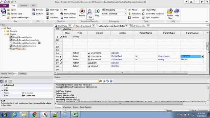Image resolution: width=210 pixels, height=118 pixels.
Task: Click categorized view icon in Properties
Action: click(2, 81)
